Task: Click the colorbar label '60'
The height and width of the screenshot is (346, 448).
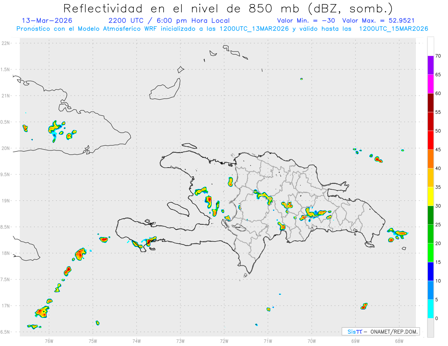Action: click(438, 93)
